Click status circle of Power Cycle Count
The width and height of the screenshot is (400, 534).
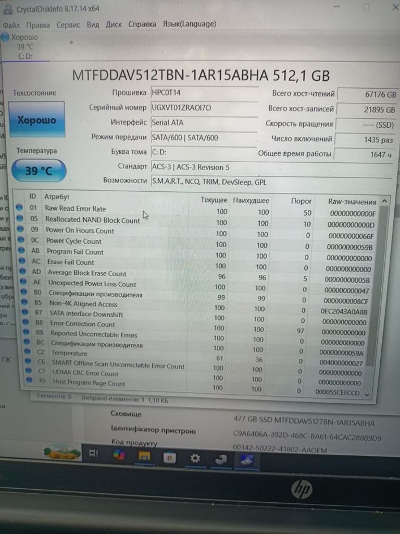(x=21, y=240)
